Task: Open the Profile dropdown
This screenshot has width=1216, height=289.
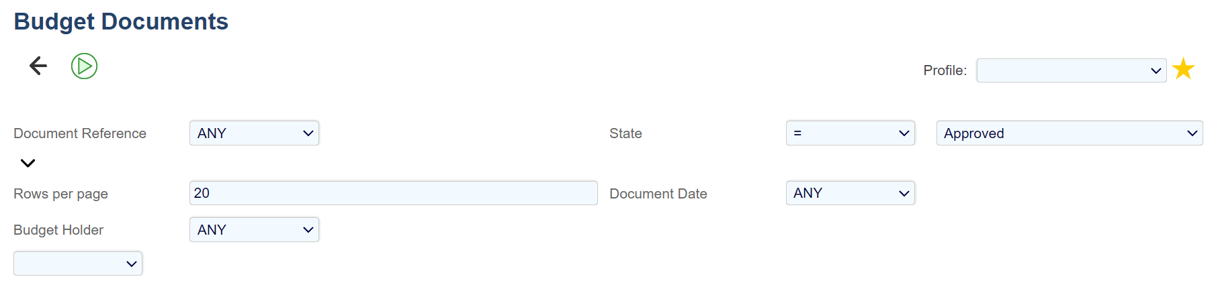Action: [x=1071, y=70]
